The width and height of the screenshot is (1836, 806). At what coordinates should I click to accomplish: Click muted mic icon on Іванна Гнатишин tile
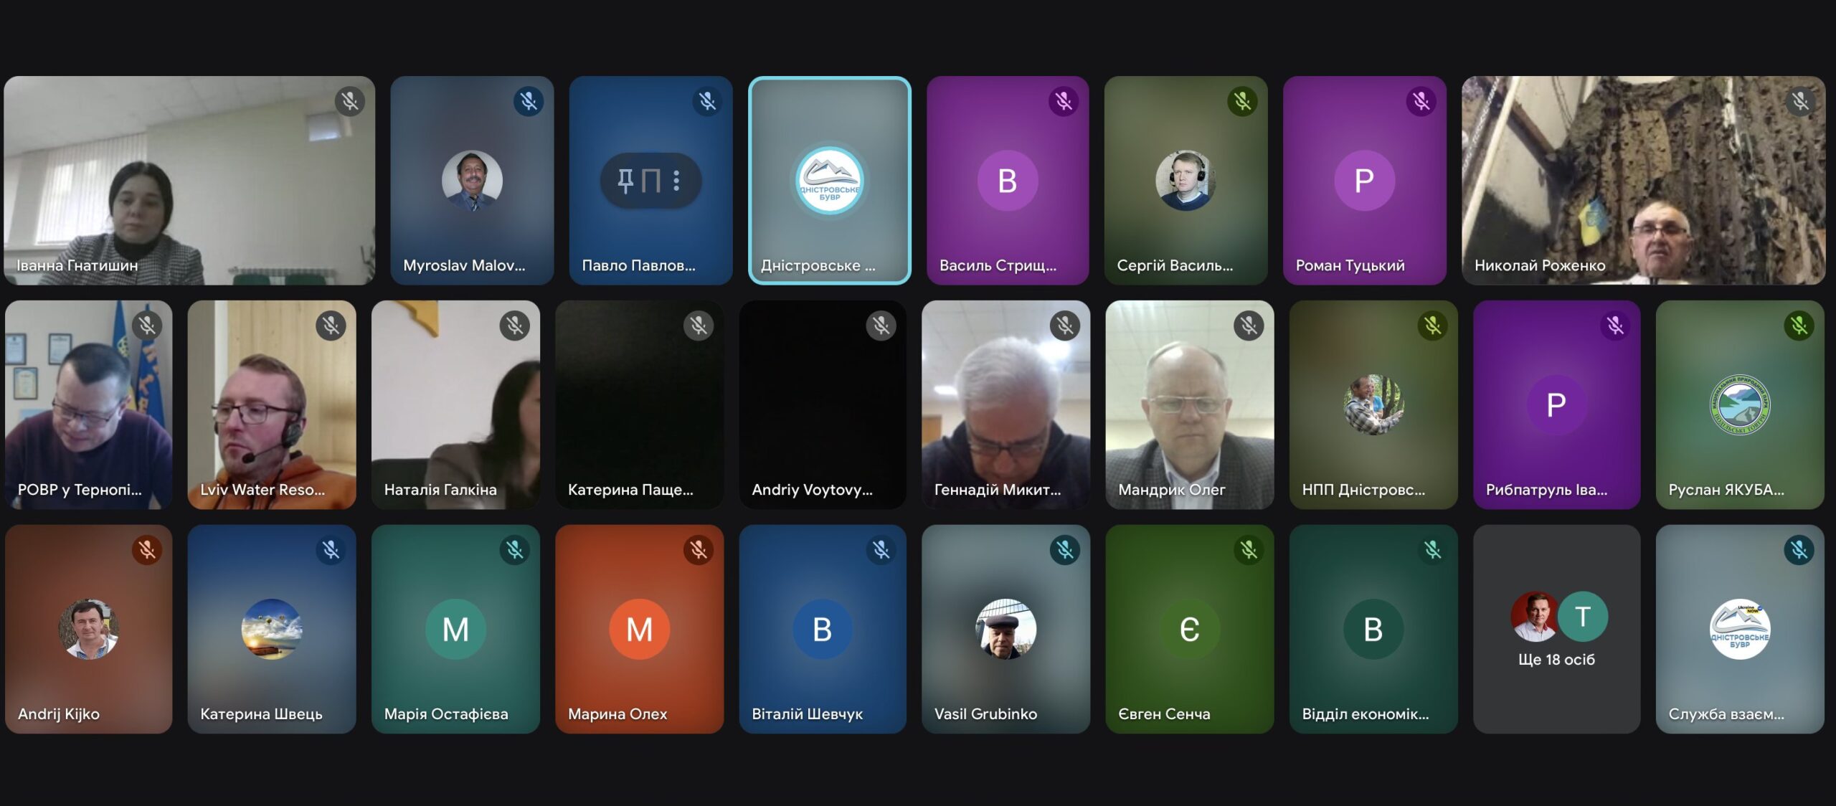(350, 101)
